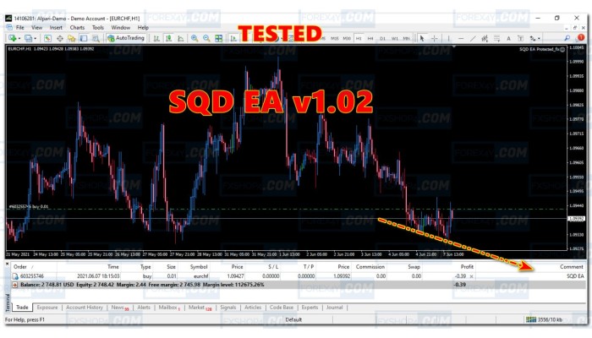
Task: Open the Experts tab
Action: coord(310,308)
